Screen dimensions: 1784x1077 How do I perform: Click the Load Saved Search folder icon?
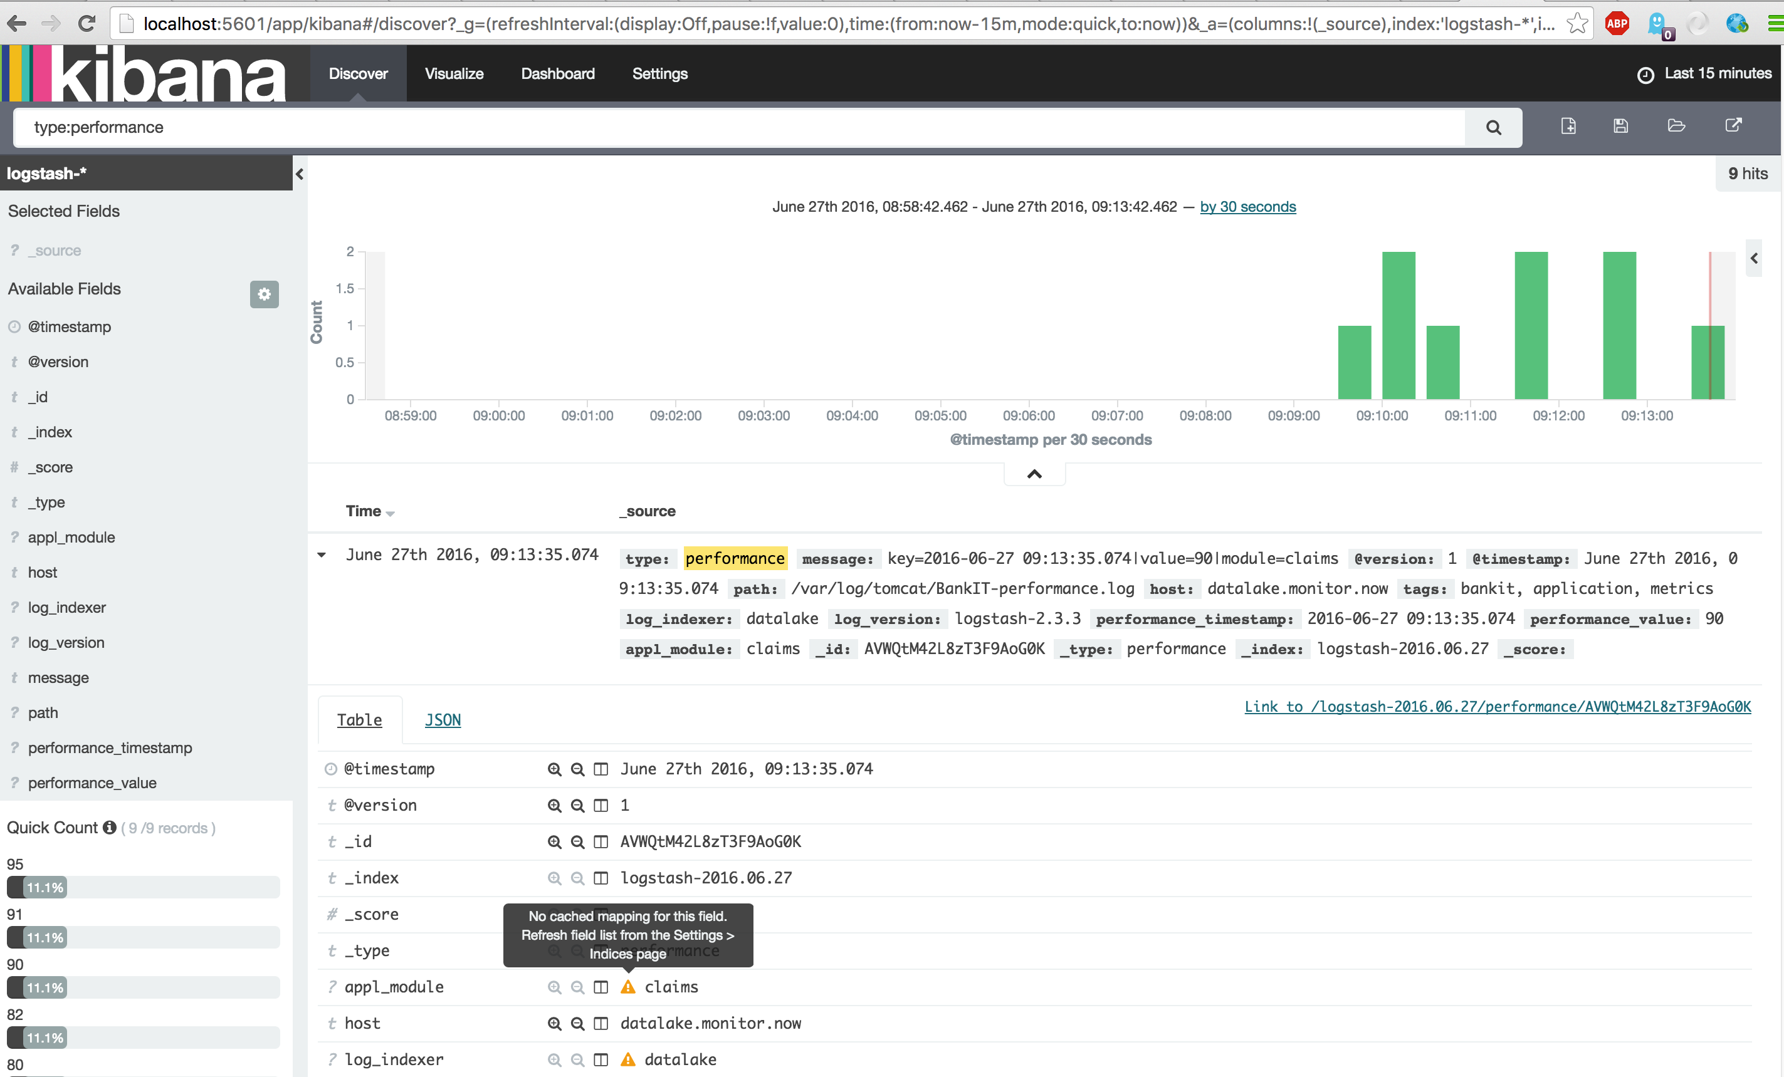[1676, 126]
